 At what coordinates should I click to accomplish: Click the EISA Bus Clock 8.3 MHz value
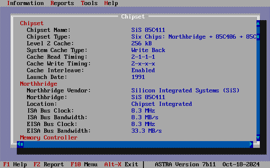click(x=143, y=124)
